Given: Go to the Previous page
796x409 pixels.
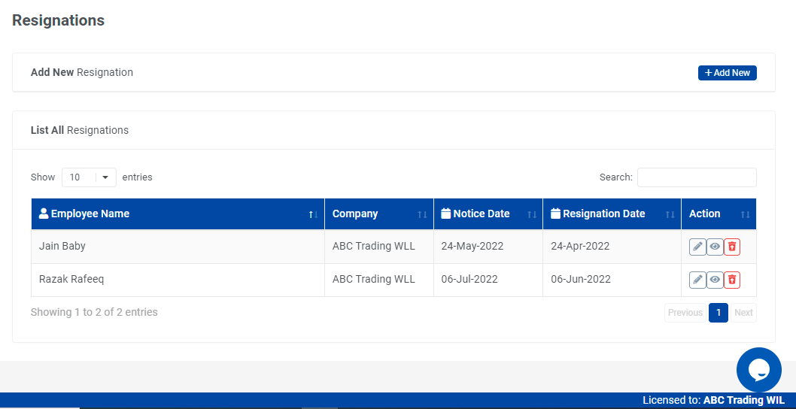Looking at the screenshot, I should click(685, 313).
